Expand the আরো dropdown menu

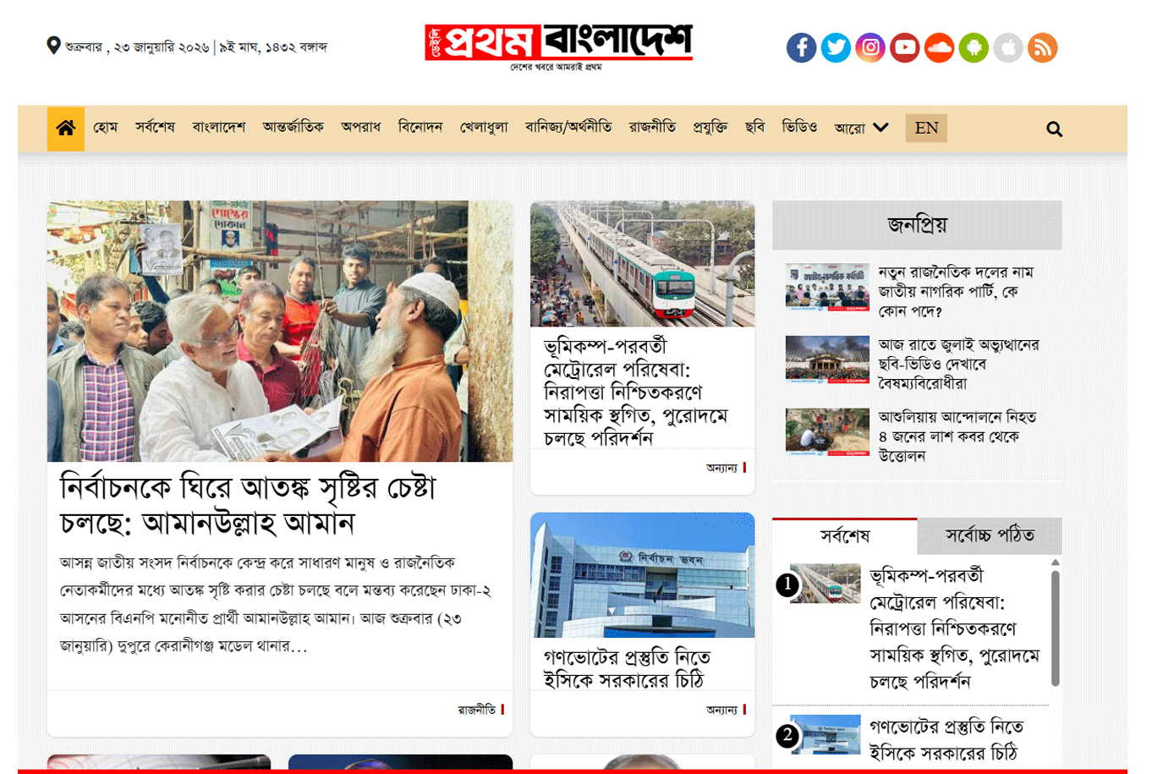coord(861,128)
